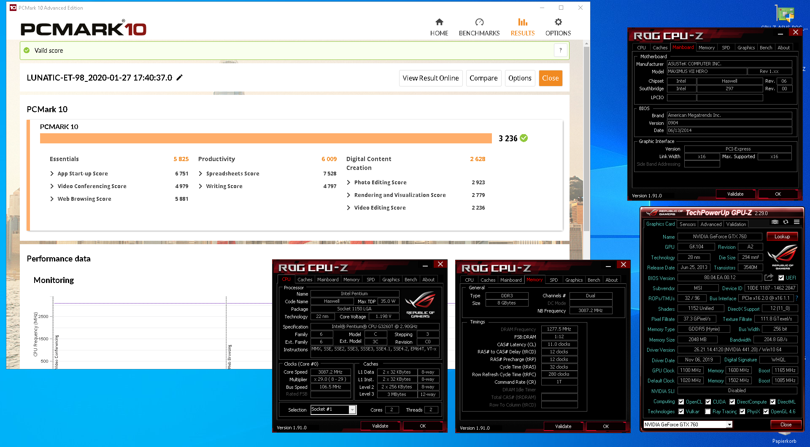The height and width of the screenshot is (447, 810).
Task: Expand Writing Score details
Action: 200,186
